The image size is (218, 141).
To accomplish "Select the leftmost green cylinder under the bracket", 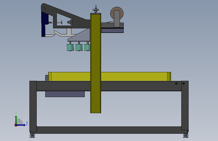I will (x=70, y=47).
